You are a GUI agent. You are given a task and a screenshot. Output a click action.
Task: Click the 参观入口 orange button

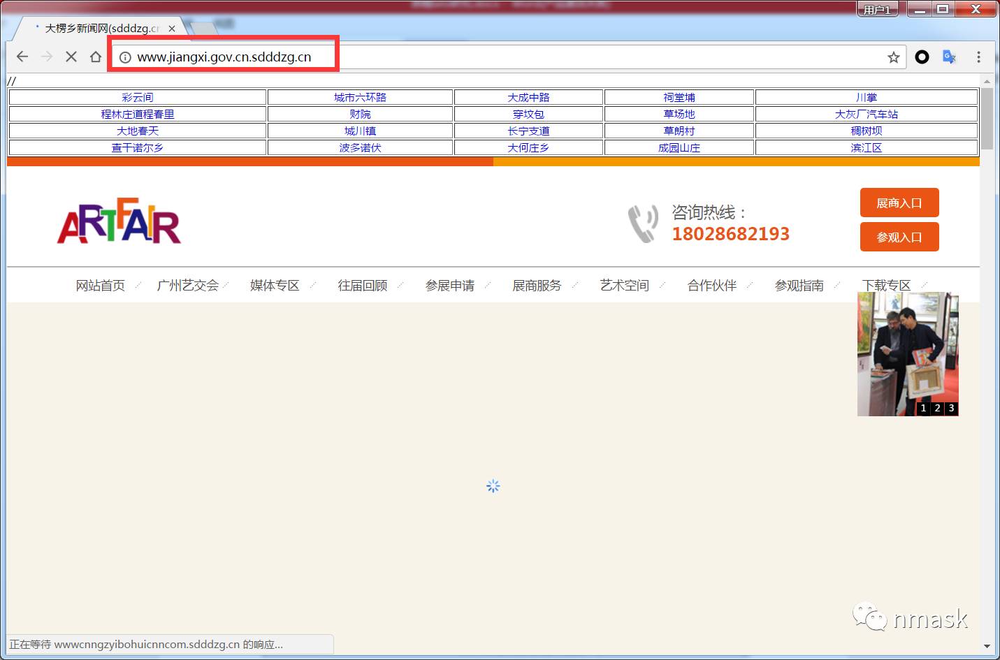click(899, 237)
